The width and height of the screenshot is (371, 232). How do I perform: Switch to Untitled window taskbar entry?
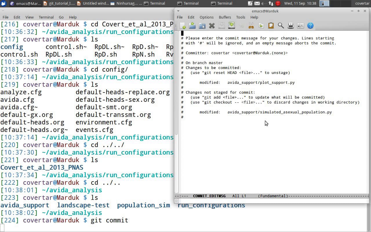(x=93, y=3)
